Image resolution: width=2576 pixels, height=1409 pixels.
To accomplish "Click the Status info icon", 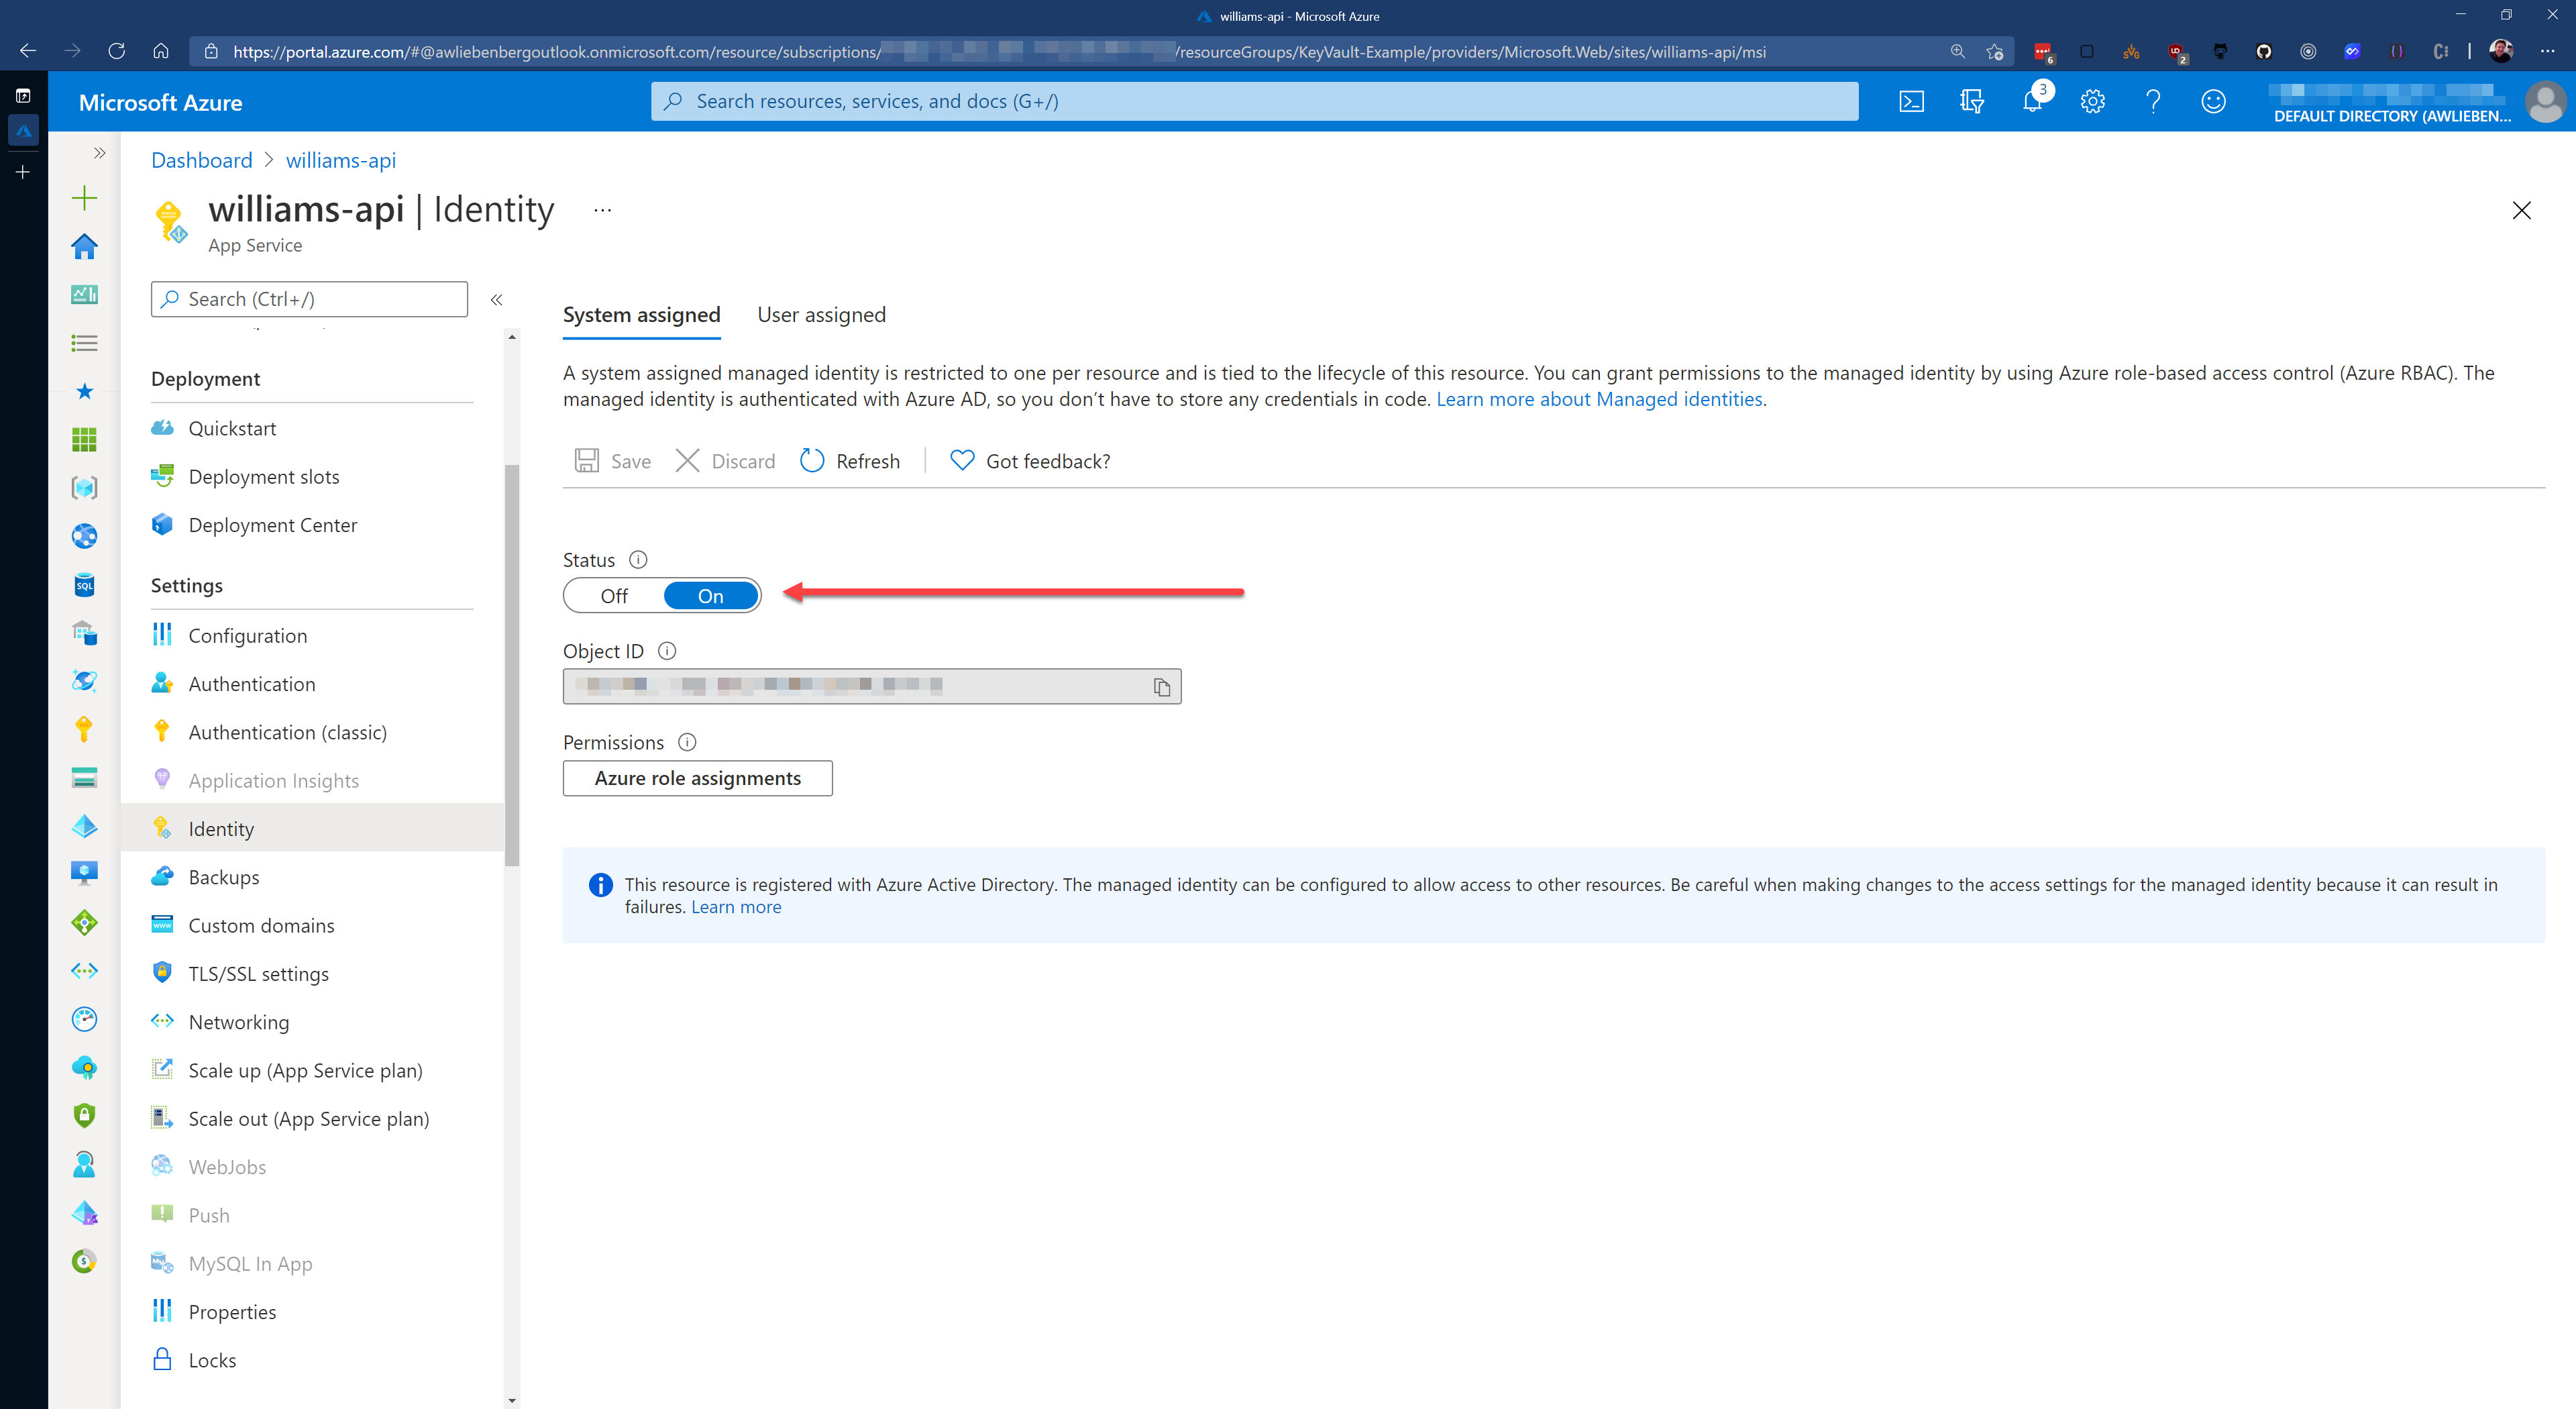I will point(638,560).
